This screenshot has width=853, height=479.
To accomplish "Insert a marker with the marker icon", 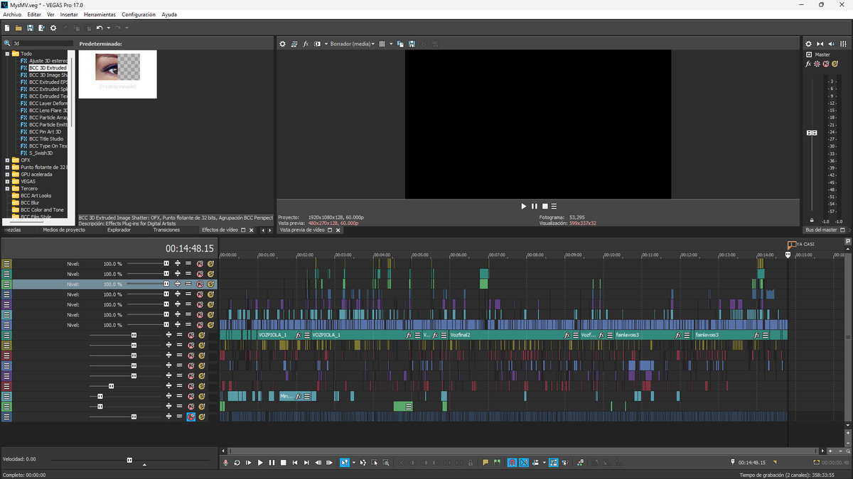I will (x=485, y=462).
